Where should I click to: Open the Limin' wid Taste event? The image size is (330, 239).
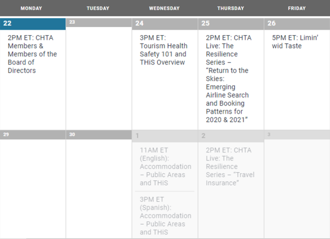[x=295, y=42]
